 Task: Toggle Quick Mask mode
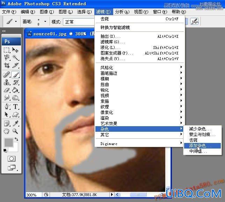[12, 159]
